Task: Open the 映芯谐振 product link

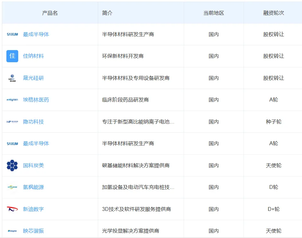Action: (33, 231)
